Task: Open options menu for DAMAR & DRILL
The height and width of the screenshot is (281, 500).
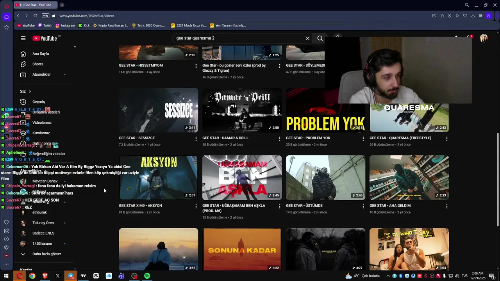Action: [x=280, y=139]
